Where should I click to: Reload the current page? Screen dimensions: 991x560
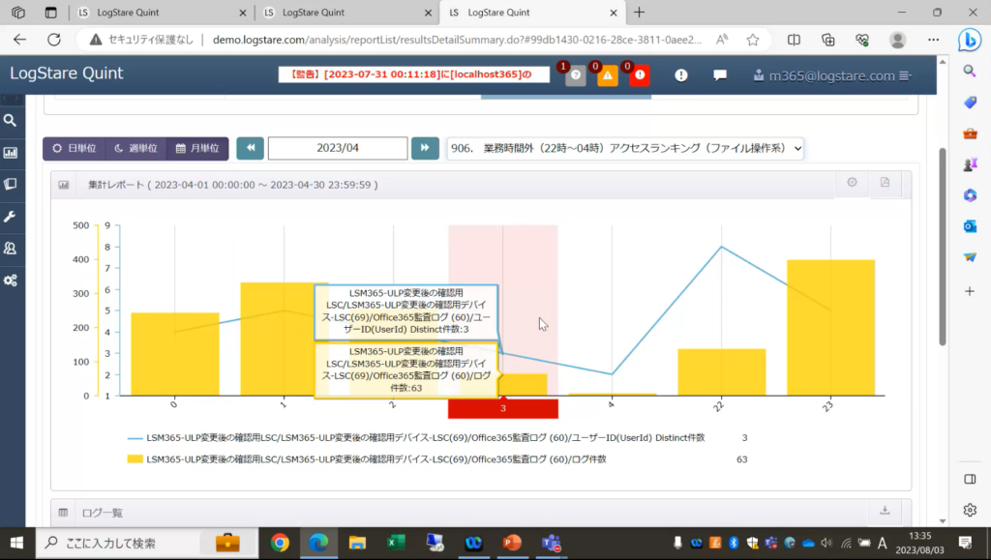(54, 40)
